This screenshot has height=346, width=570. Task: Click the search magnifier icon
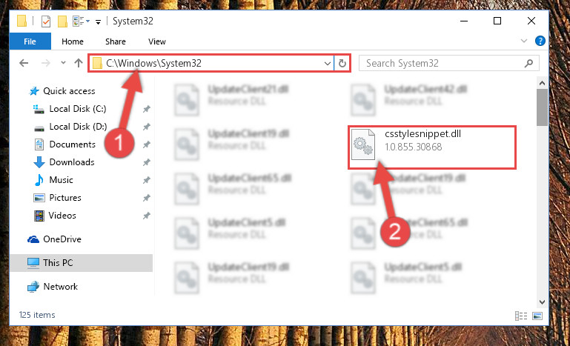(x=528, y=63)
